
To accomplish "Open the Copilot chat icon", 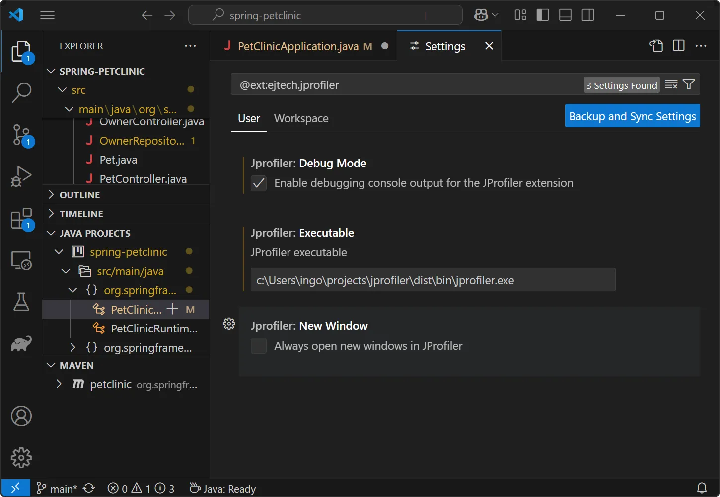I will (x=481, y=15).
